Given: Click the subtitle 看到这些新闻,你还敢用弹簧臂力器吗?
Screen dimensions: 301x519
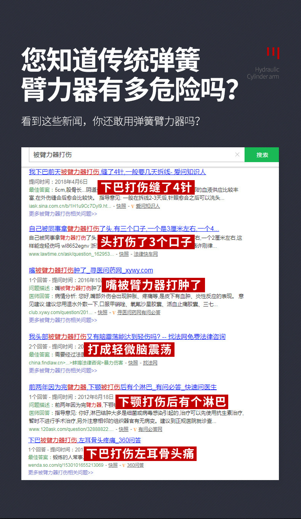Looking at the screenshot, I should point(110,121).
